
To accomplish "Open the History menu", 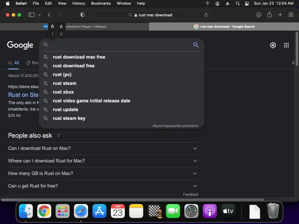I will click(x=79, y=3).
